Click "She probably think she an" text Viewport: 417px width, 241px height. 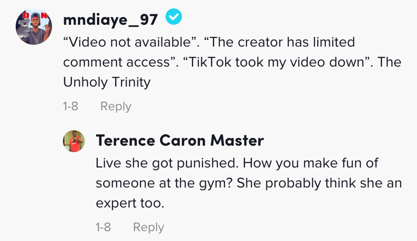point(319,183)
